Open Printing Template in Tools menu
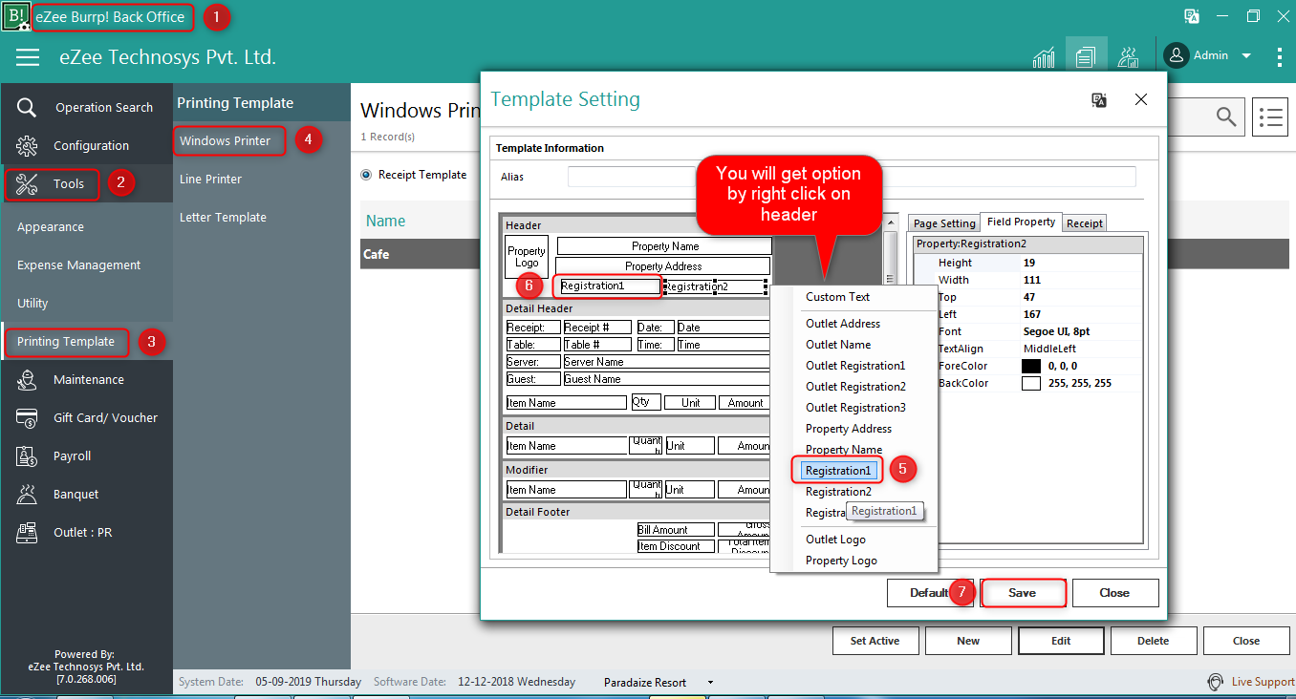 pos(66,341)
